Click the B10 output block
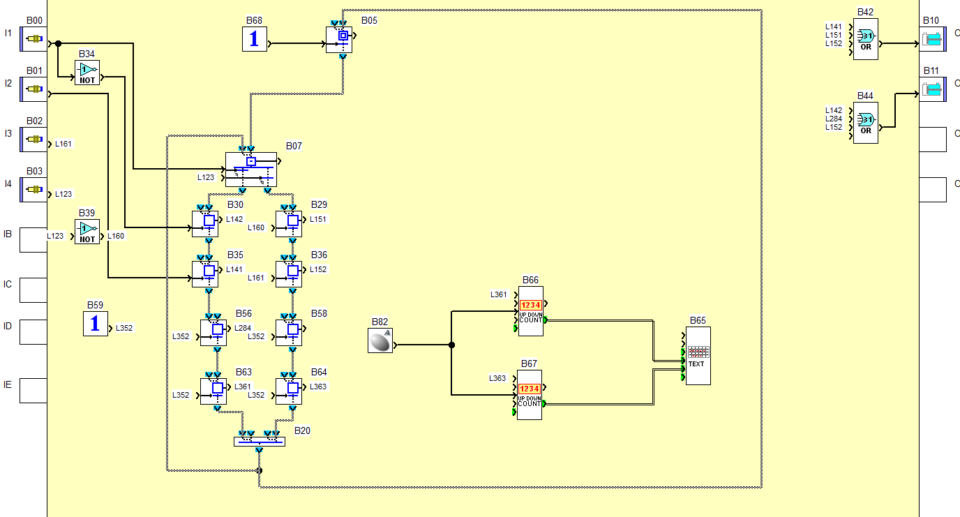The height and width of the screenshot is (517, 960). tap(932, 39)
